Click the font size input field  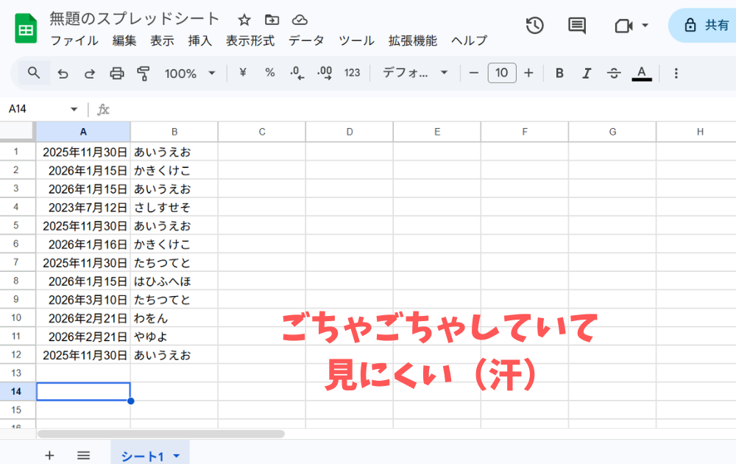(x=501, y=73)
